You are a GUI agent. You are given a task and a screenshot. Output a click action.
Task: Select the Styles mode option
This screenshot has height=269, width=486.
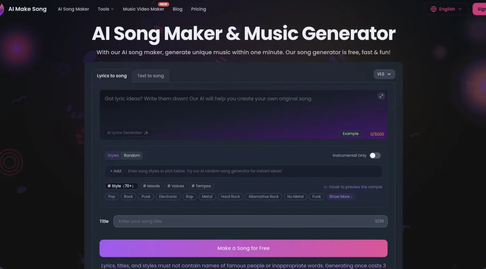click(x=113, y=155)
